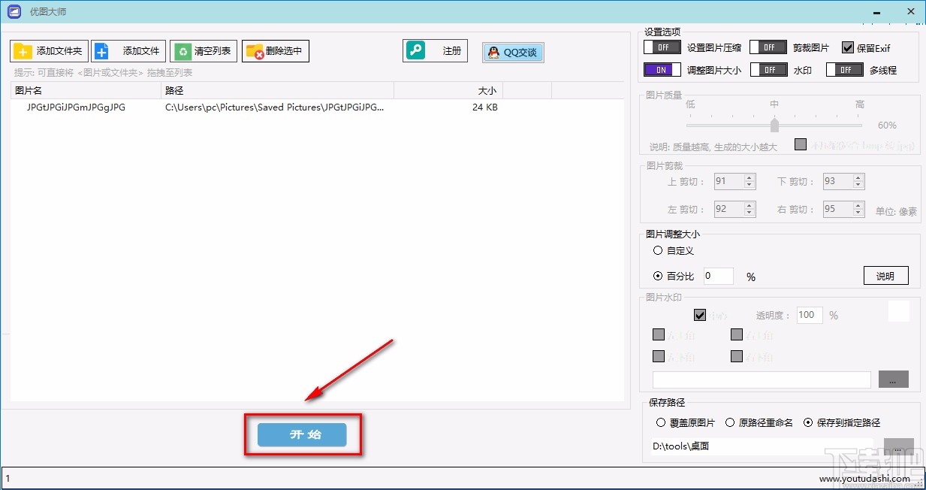Click the 删除选中 delete selected icon

[254, 50]
